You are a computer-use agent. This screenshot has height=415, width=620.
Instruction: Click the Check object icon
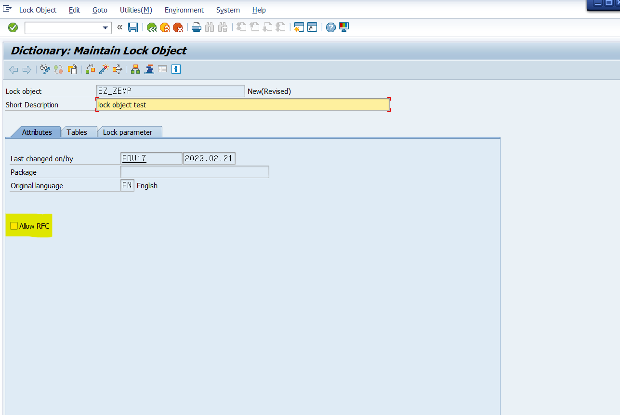90,69
